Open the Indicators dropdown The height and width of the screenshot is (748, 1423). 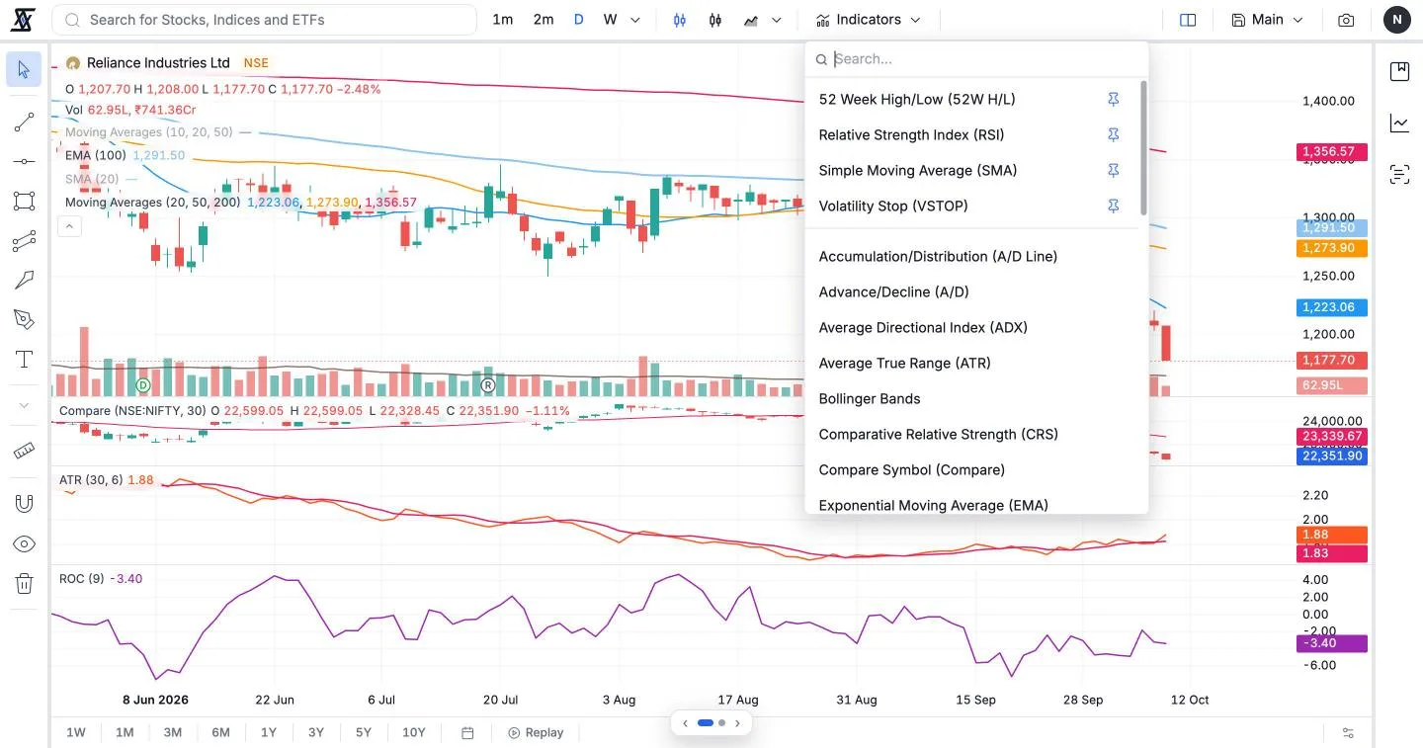[x=868, y=20]
